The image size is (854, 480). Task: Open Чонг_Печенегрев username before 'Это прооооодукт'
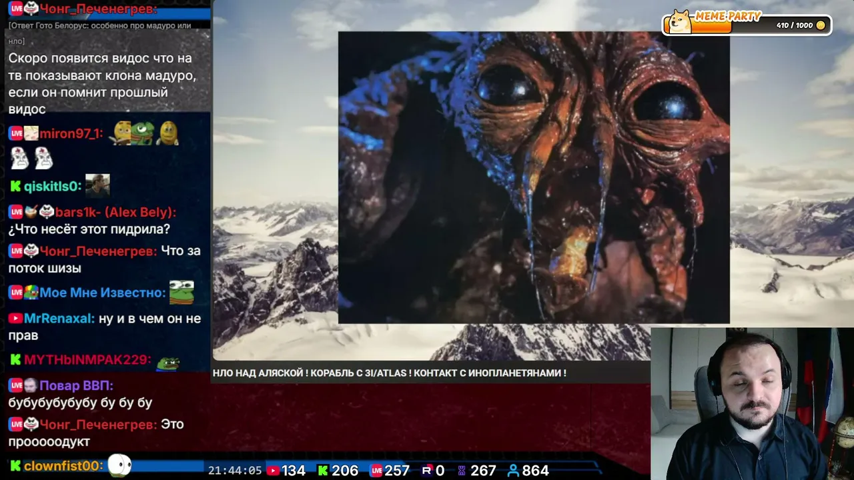point(99,424)
